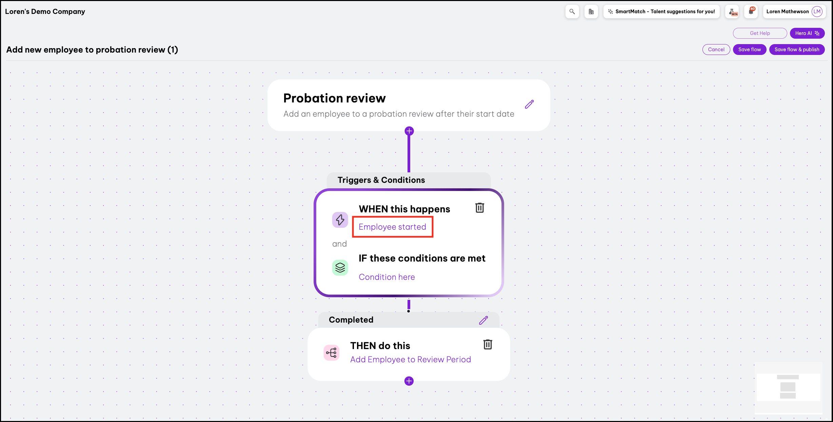Delete the WHEN this happens trigger
Viewport: 833px width, 422px height.
pyautogui.click(x=479, y=208)
